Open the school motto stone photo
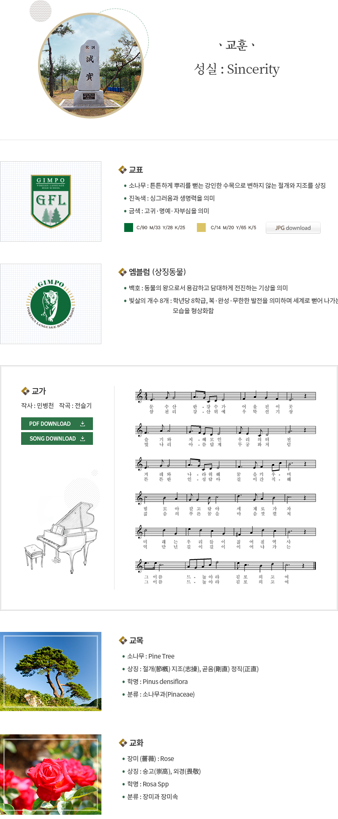338x819 pixels. point(91,66)
